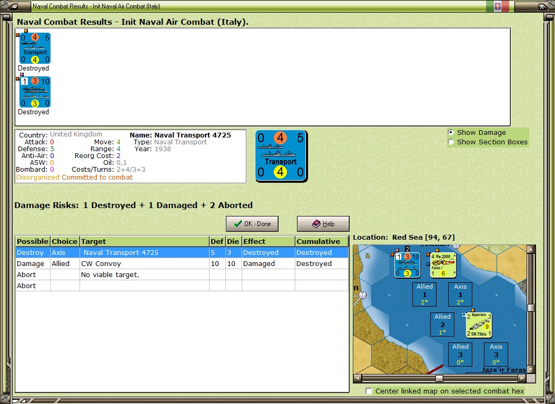
Task: Select the 'No viable target.' abort row
Action: (182, 274)
